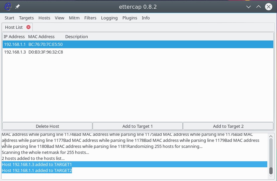Open the Info menu
The width and height of the screenshot is (277, 181).
(x=146, y=18)
